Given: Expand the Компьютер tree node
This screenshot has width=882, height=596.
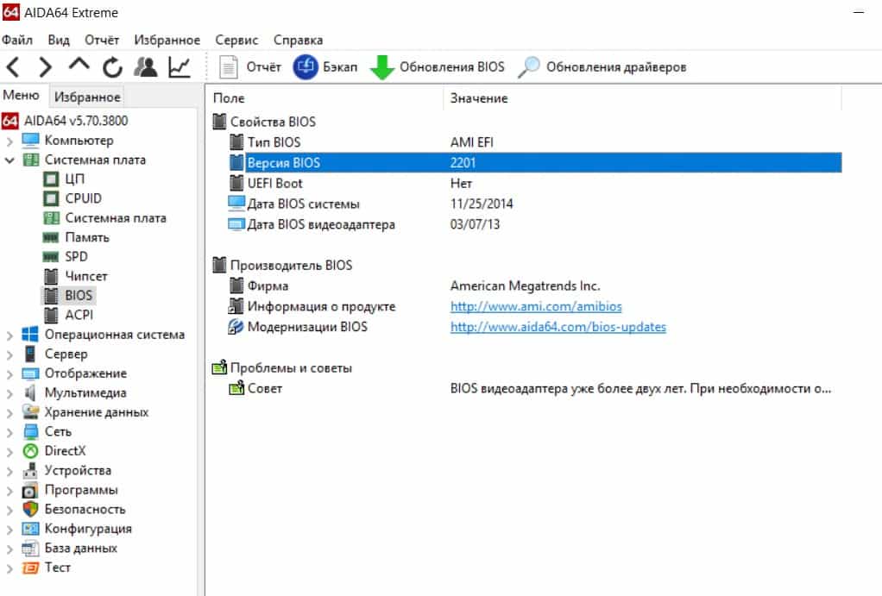Looking at the screenshot, I should click(x=9, y=141).
